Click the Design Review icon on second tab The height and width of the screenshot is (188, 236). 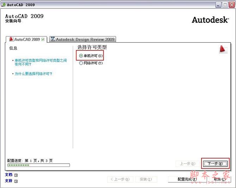(53, 39)
